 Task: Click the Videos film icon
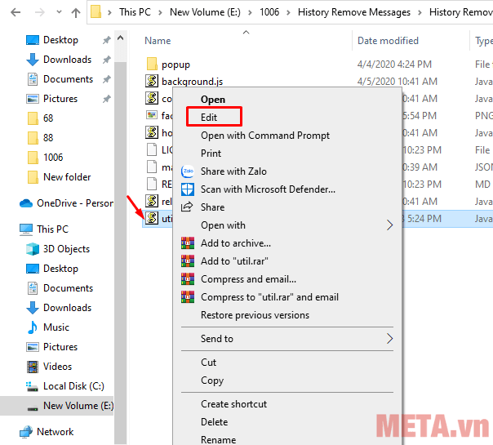pos(33,367)
